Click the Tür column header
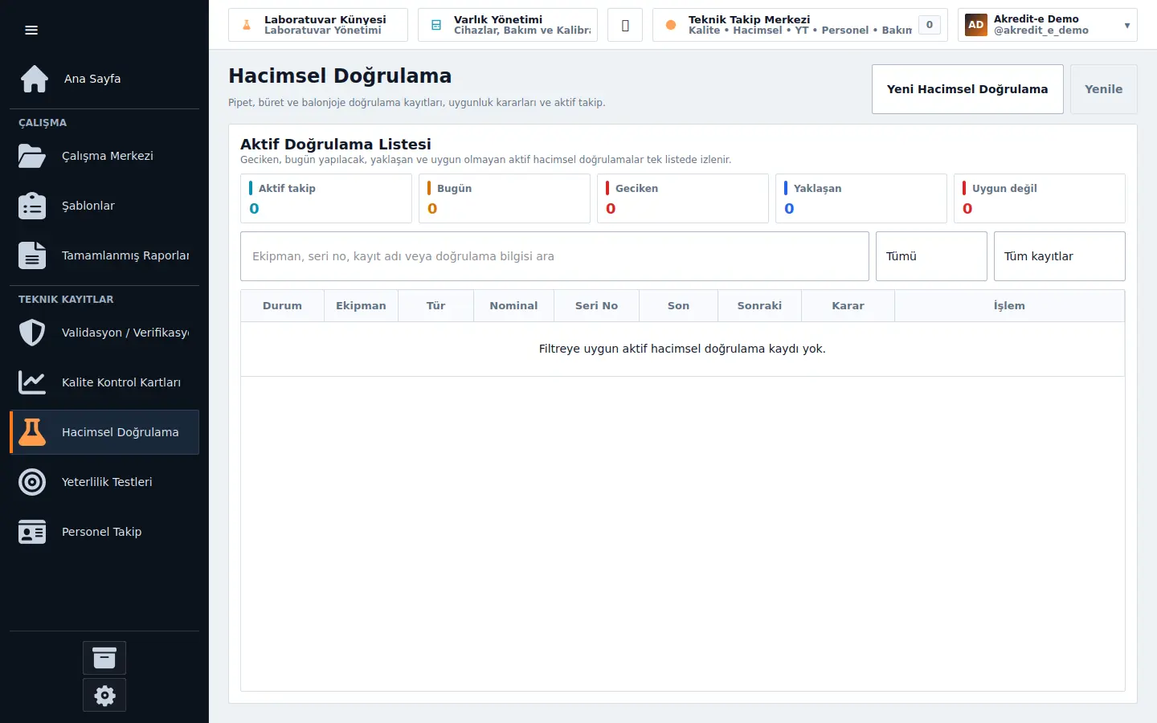Screen dimensions: 1157x723 click(x=435, y=306)
